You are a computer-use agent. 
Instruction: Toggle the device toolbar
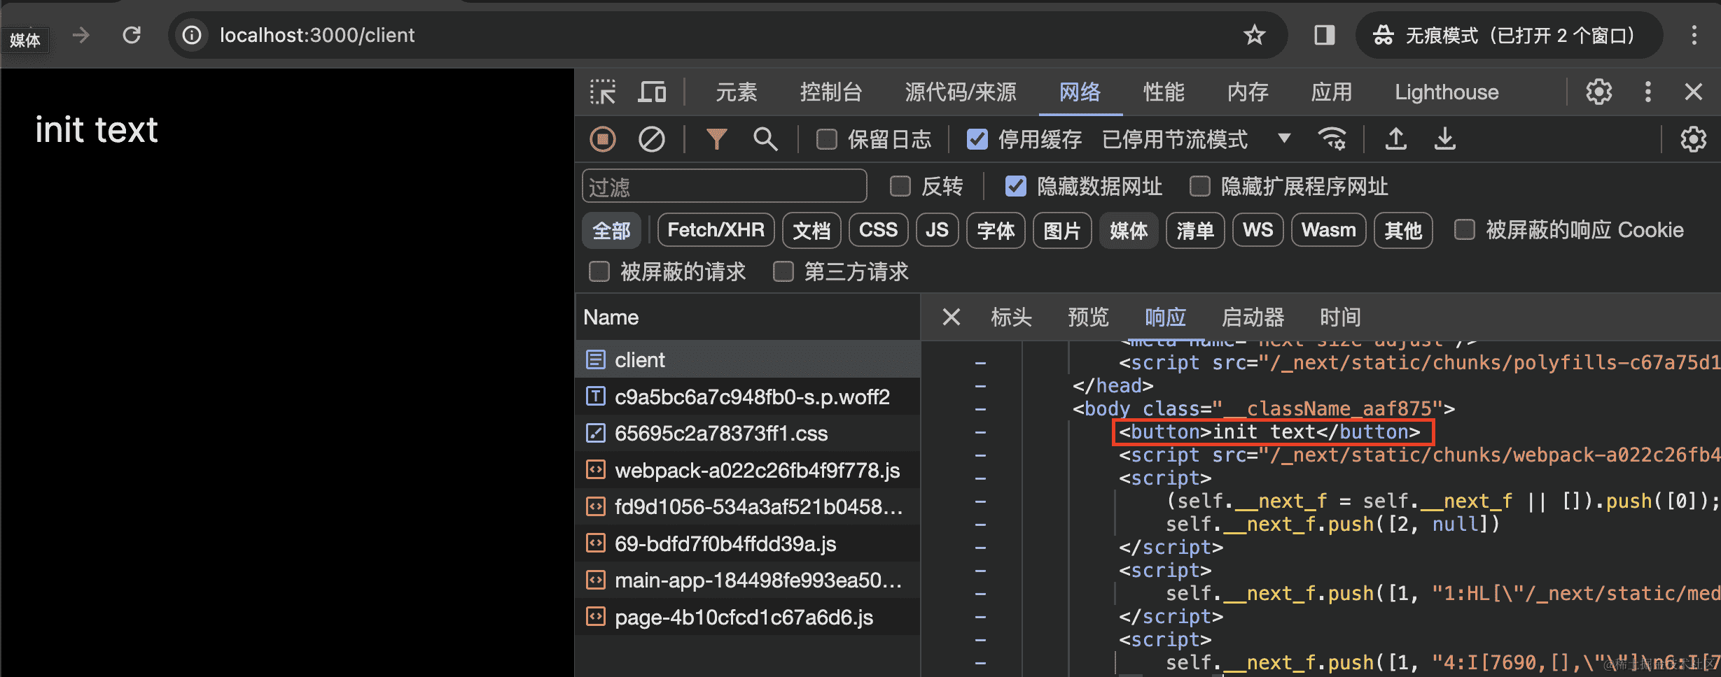652,92
